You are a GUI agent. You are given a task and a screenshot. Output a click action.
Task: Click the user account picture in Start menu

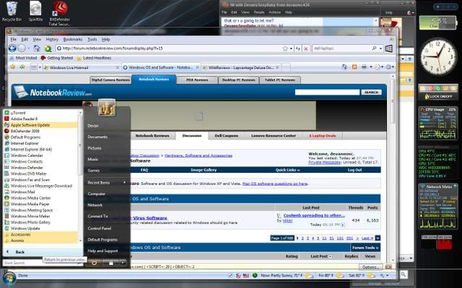pos(106,107)
